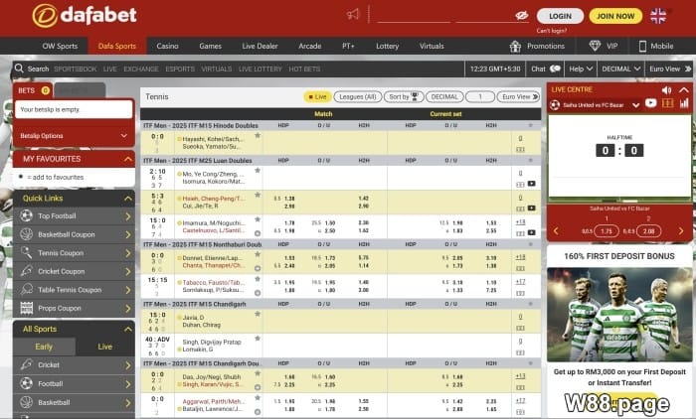The image size is (696, 419).
Task: Click Live Centre previous arrow
Action: (556, 230)
